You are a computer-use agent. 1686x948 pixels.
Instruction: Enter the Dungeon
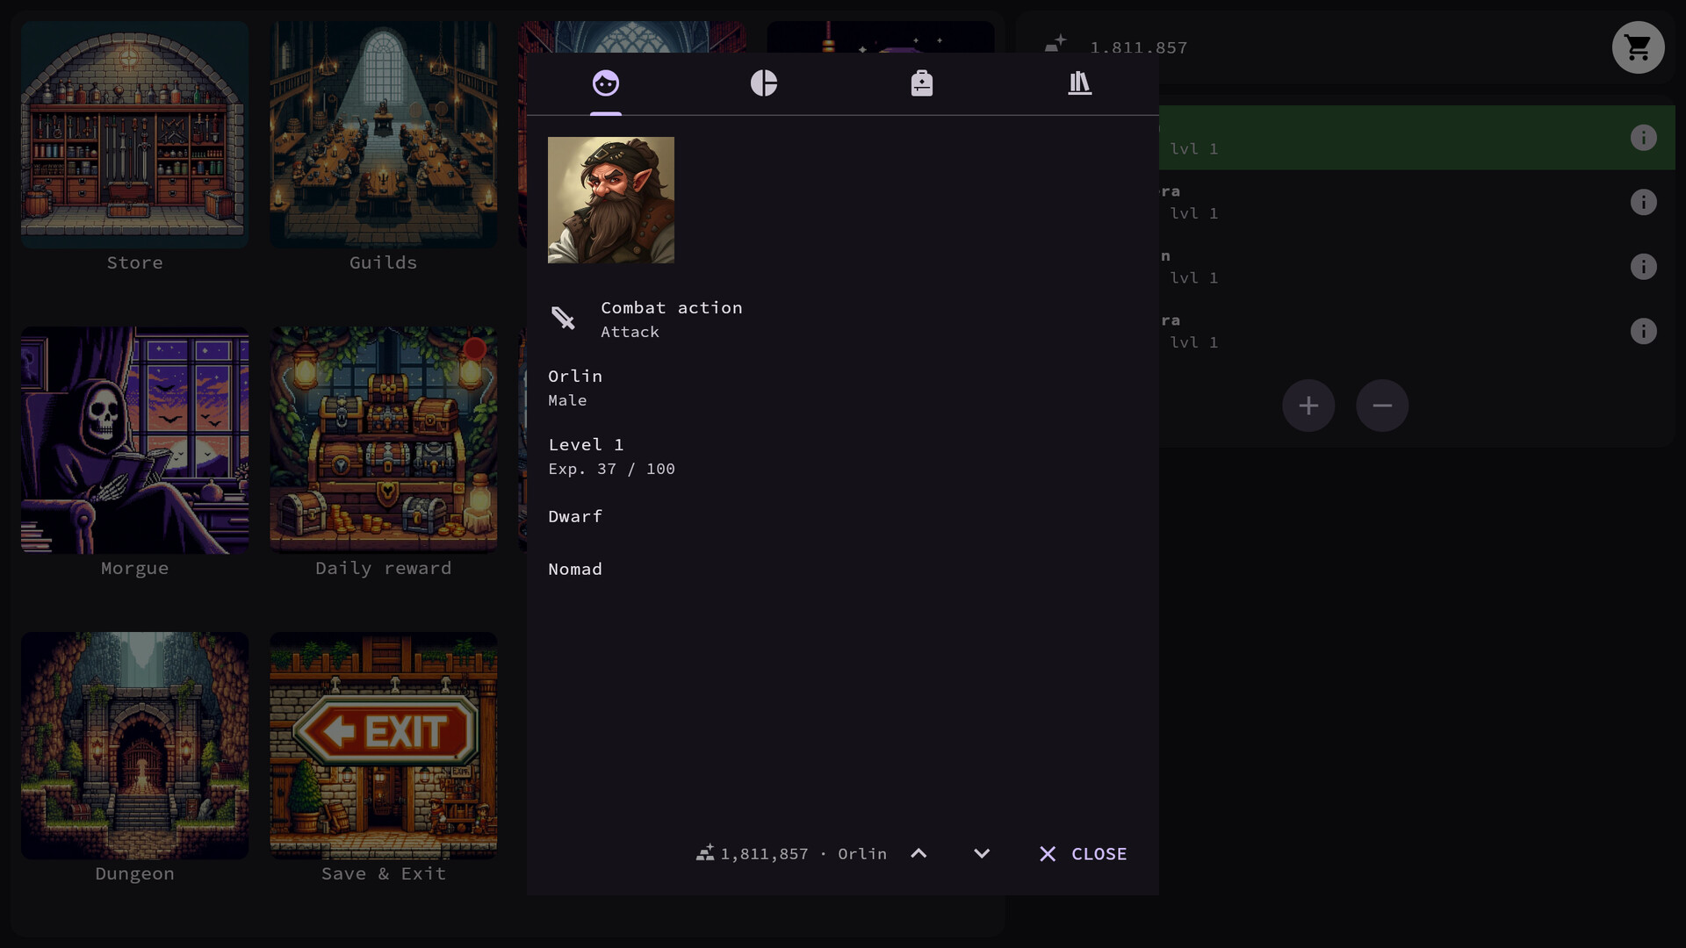click(133, 745)
